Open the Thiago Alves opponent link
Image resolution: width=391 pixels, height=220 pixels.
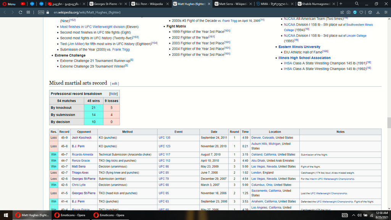tap(80, 173)
